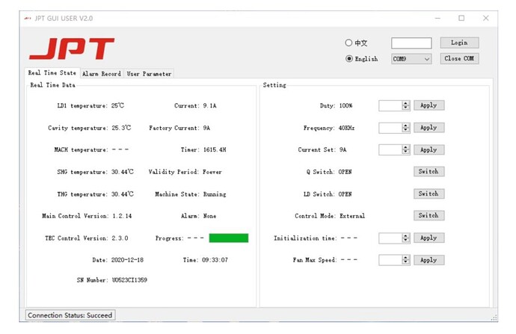Click the JPT logo
This screenshot has height=334, width=516.
(72, 49)
